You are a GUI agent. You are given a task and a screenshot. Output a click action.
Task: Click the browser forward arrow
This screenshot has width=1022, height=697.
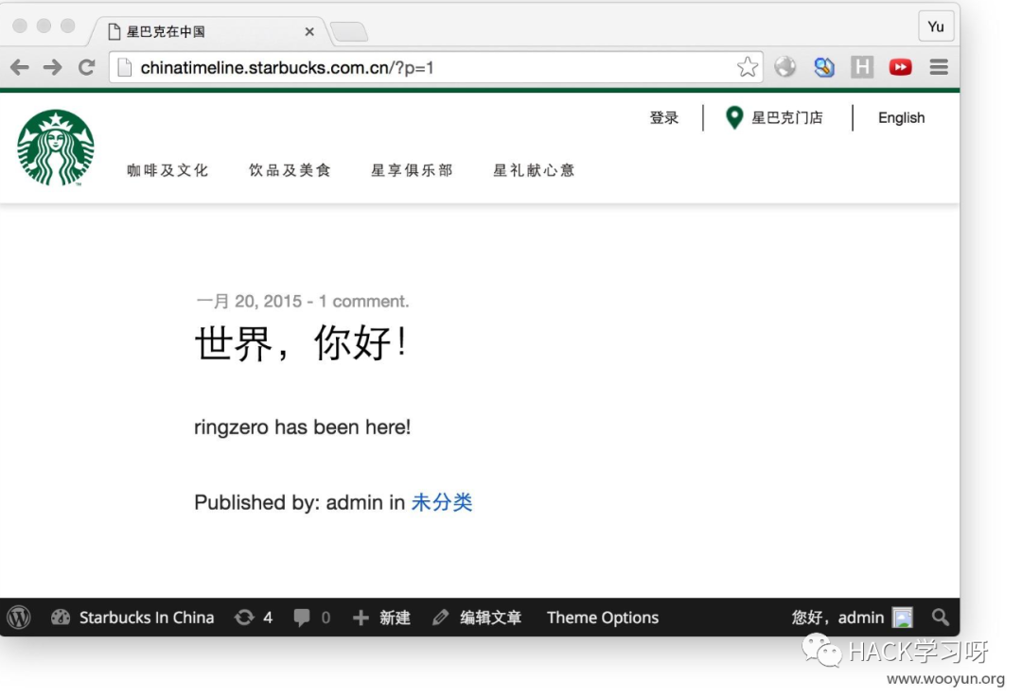coord(53,67)
